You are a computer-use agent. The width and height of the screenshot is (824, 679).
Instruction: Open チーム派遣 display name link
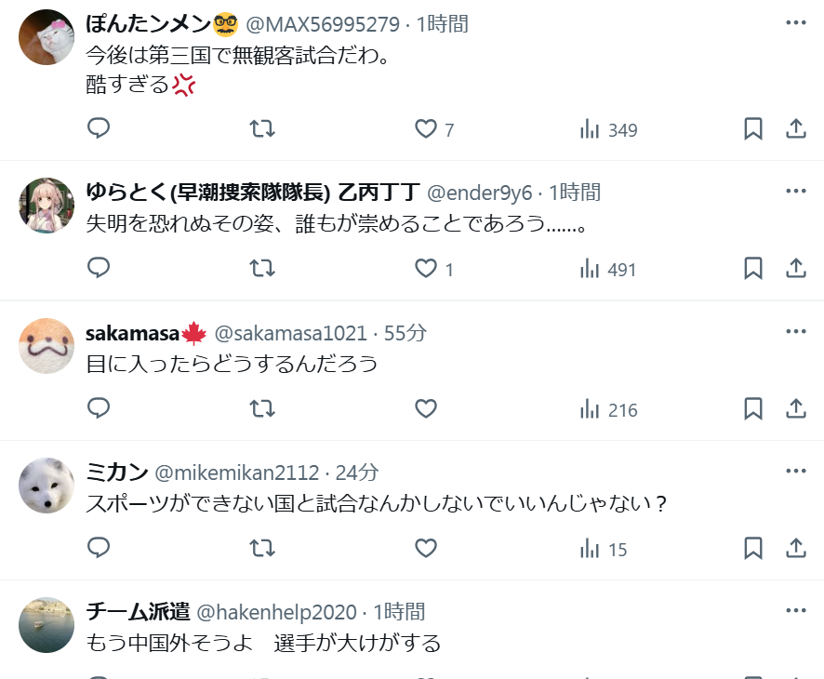point(138,612)
